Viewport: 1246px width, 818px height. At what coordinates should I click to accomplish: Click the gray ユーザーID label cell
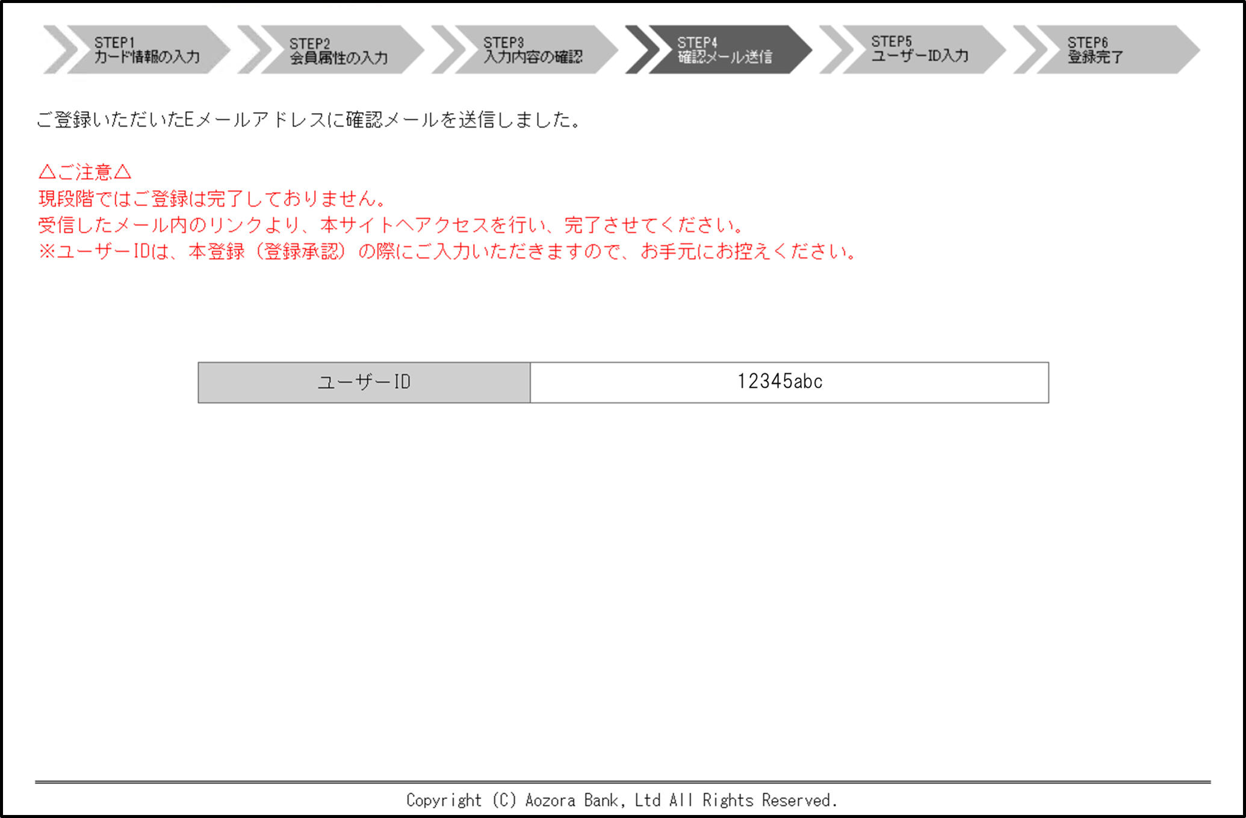coord(364,382)
